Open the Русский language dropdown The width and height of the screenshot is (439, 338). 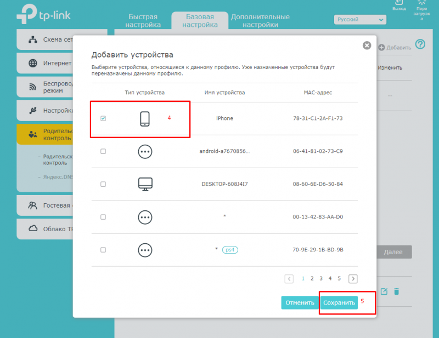360,20
